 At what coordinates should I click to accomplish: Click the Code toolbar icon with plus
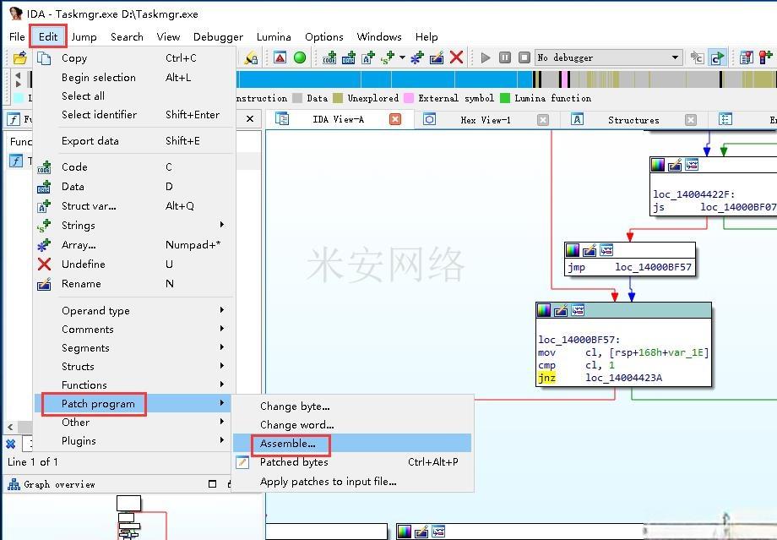point(329,58)
